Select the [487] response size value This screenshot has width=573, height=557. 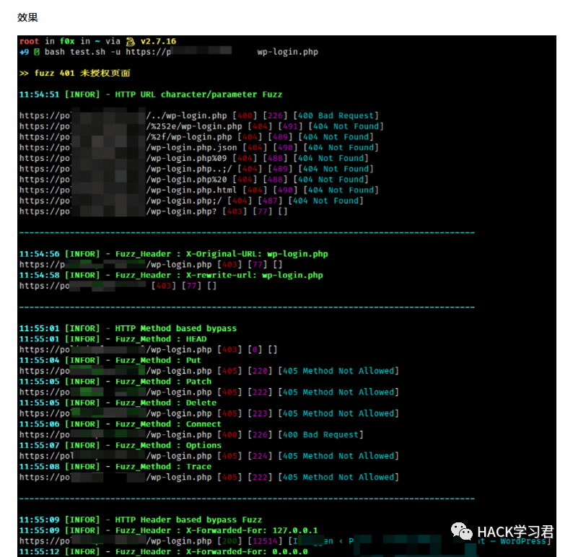pyautogui.click(x=270, y=200)
